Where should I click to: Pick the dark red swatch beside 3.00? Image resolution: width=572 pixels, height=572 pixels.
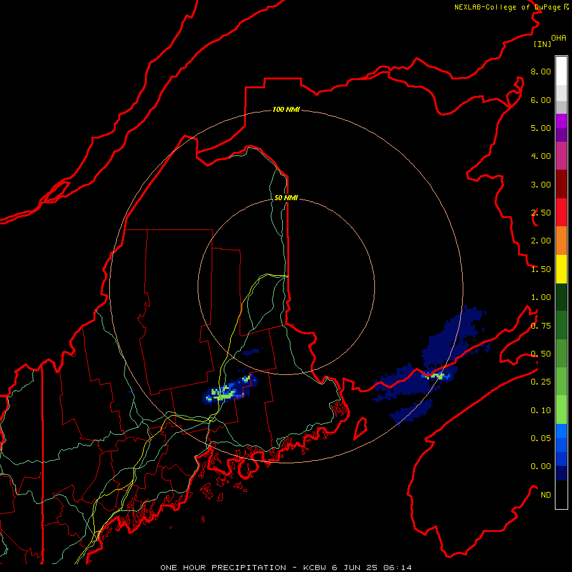561,184
